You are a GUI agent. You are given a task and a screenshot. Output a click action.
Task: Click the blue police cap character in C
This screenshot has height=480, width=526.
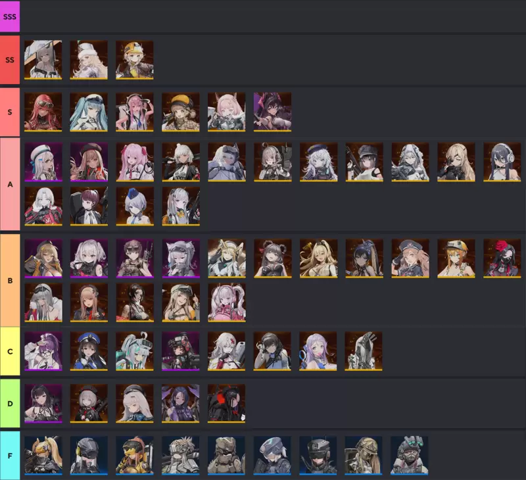[x=89, y=351]
